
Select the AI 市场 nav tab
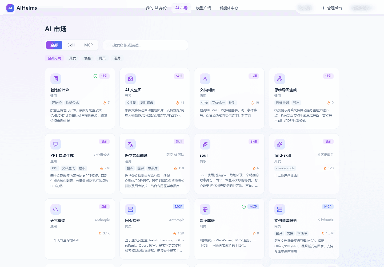(181, 8)
